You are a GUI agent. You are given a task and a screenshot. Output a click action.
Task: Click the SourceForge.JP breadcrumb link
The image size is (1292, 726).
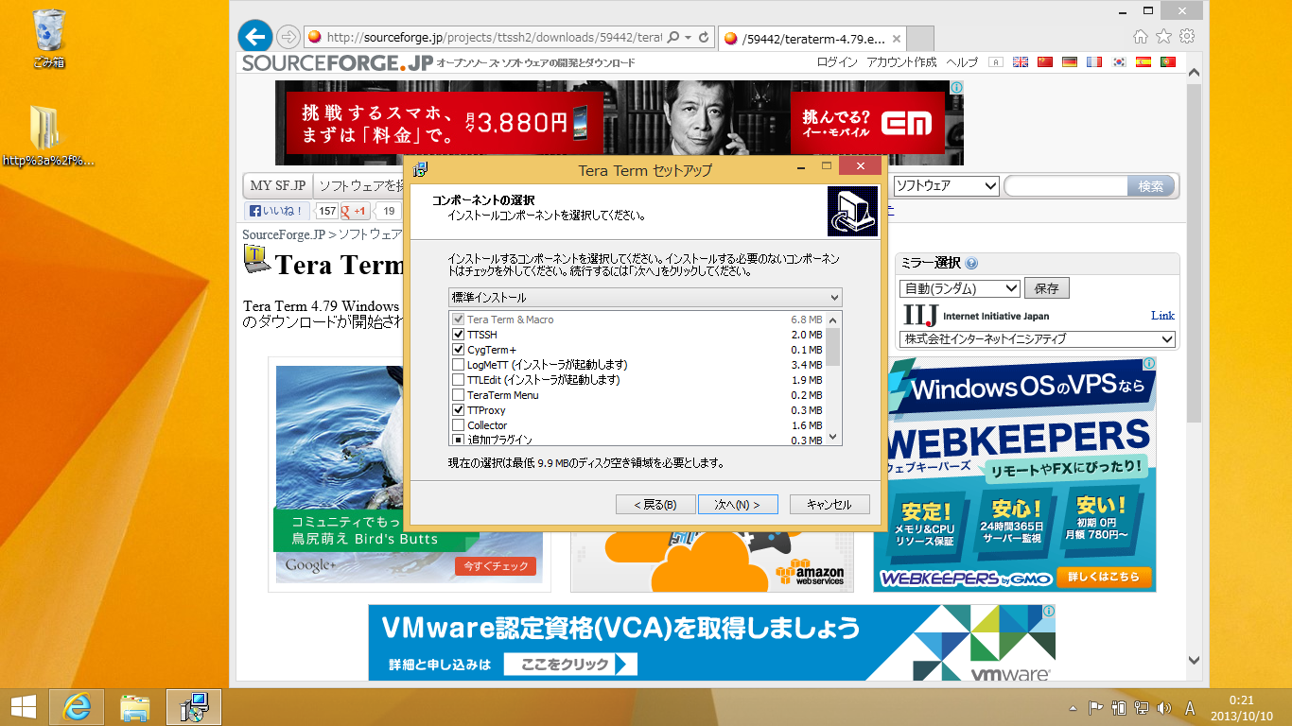tap(284, 234)
